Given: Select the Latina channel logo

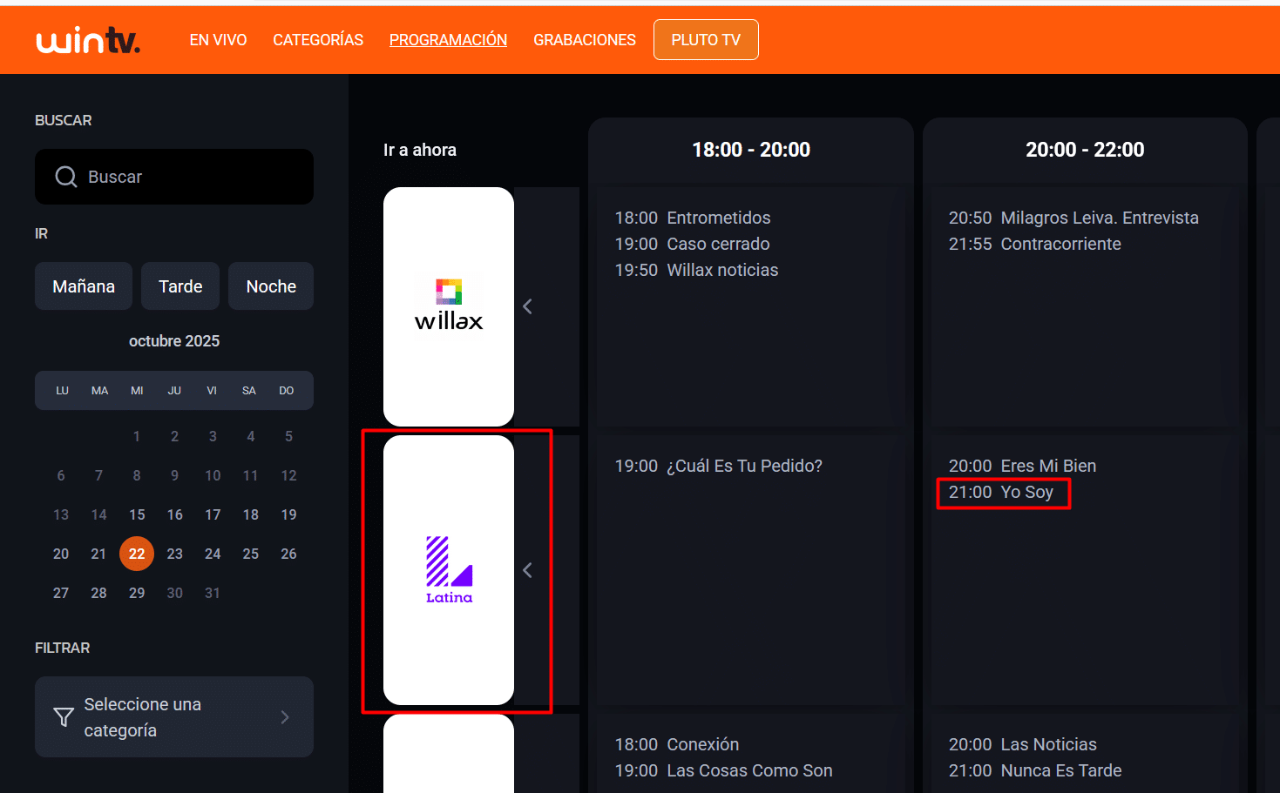Looking at the screenshot, I should [x=449, y=570].
